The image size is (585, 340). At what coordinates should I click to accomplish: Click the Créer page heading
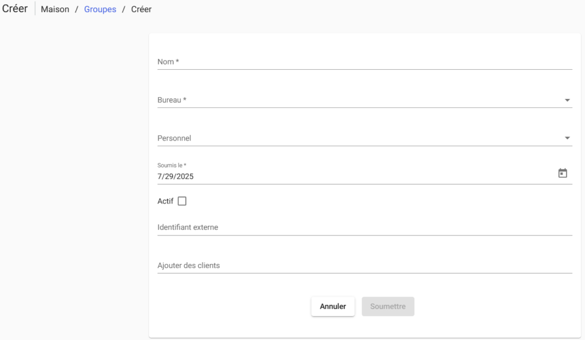tap(15, 9)
